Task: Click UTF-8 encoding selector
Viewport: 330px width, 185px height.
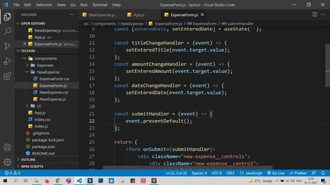Action: pos(217,173)
